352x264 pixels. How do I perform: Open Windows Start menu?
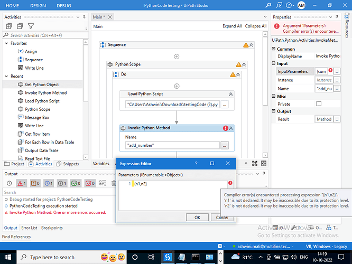click(x=8, y=257)
